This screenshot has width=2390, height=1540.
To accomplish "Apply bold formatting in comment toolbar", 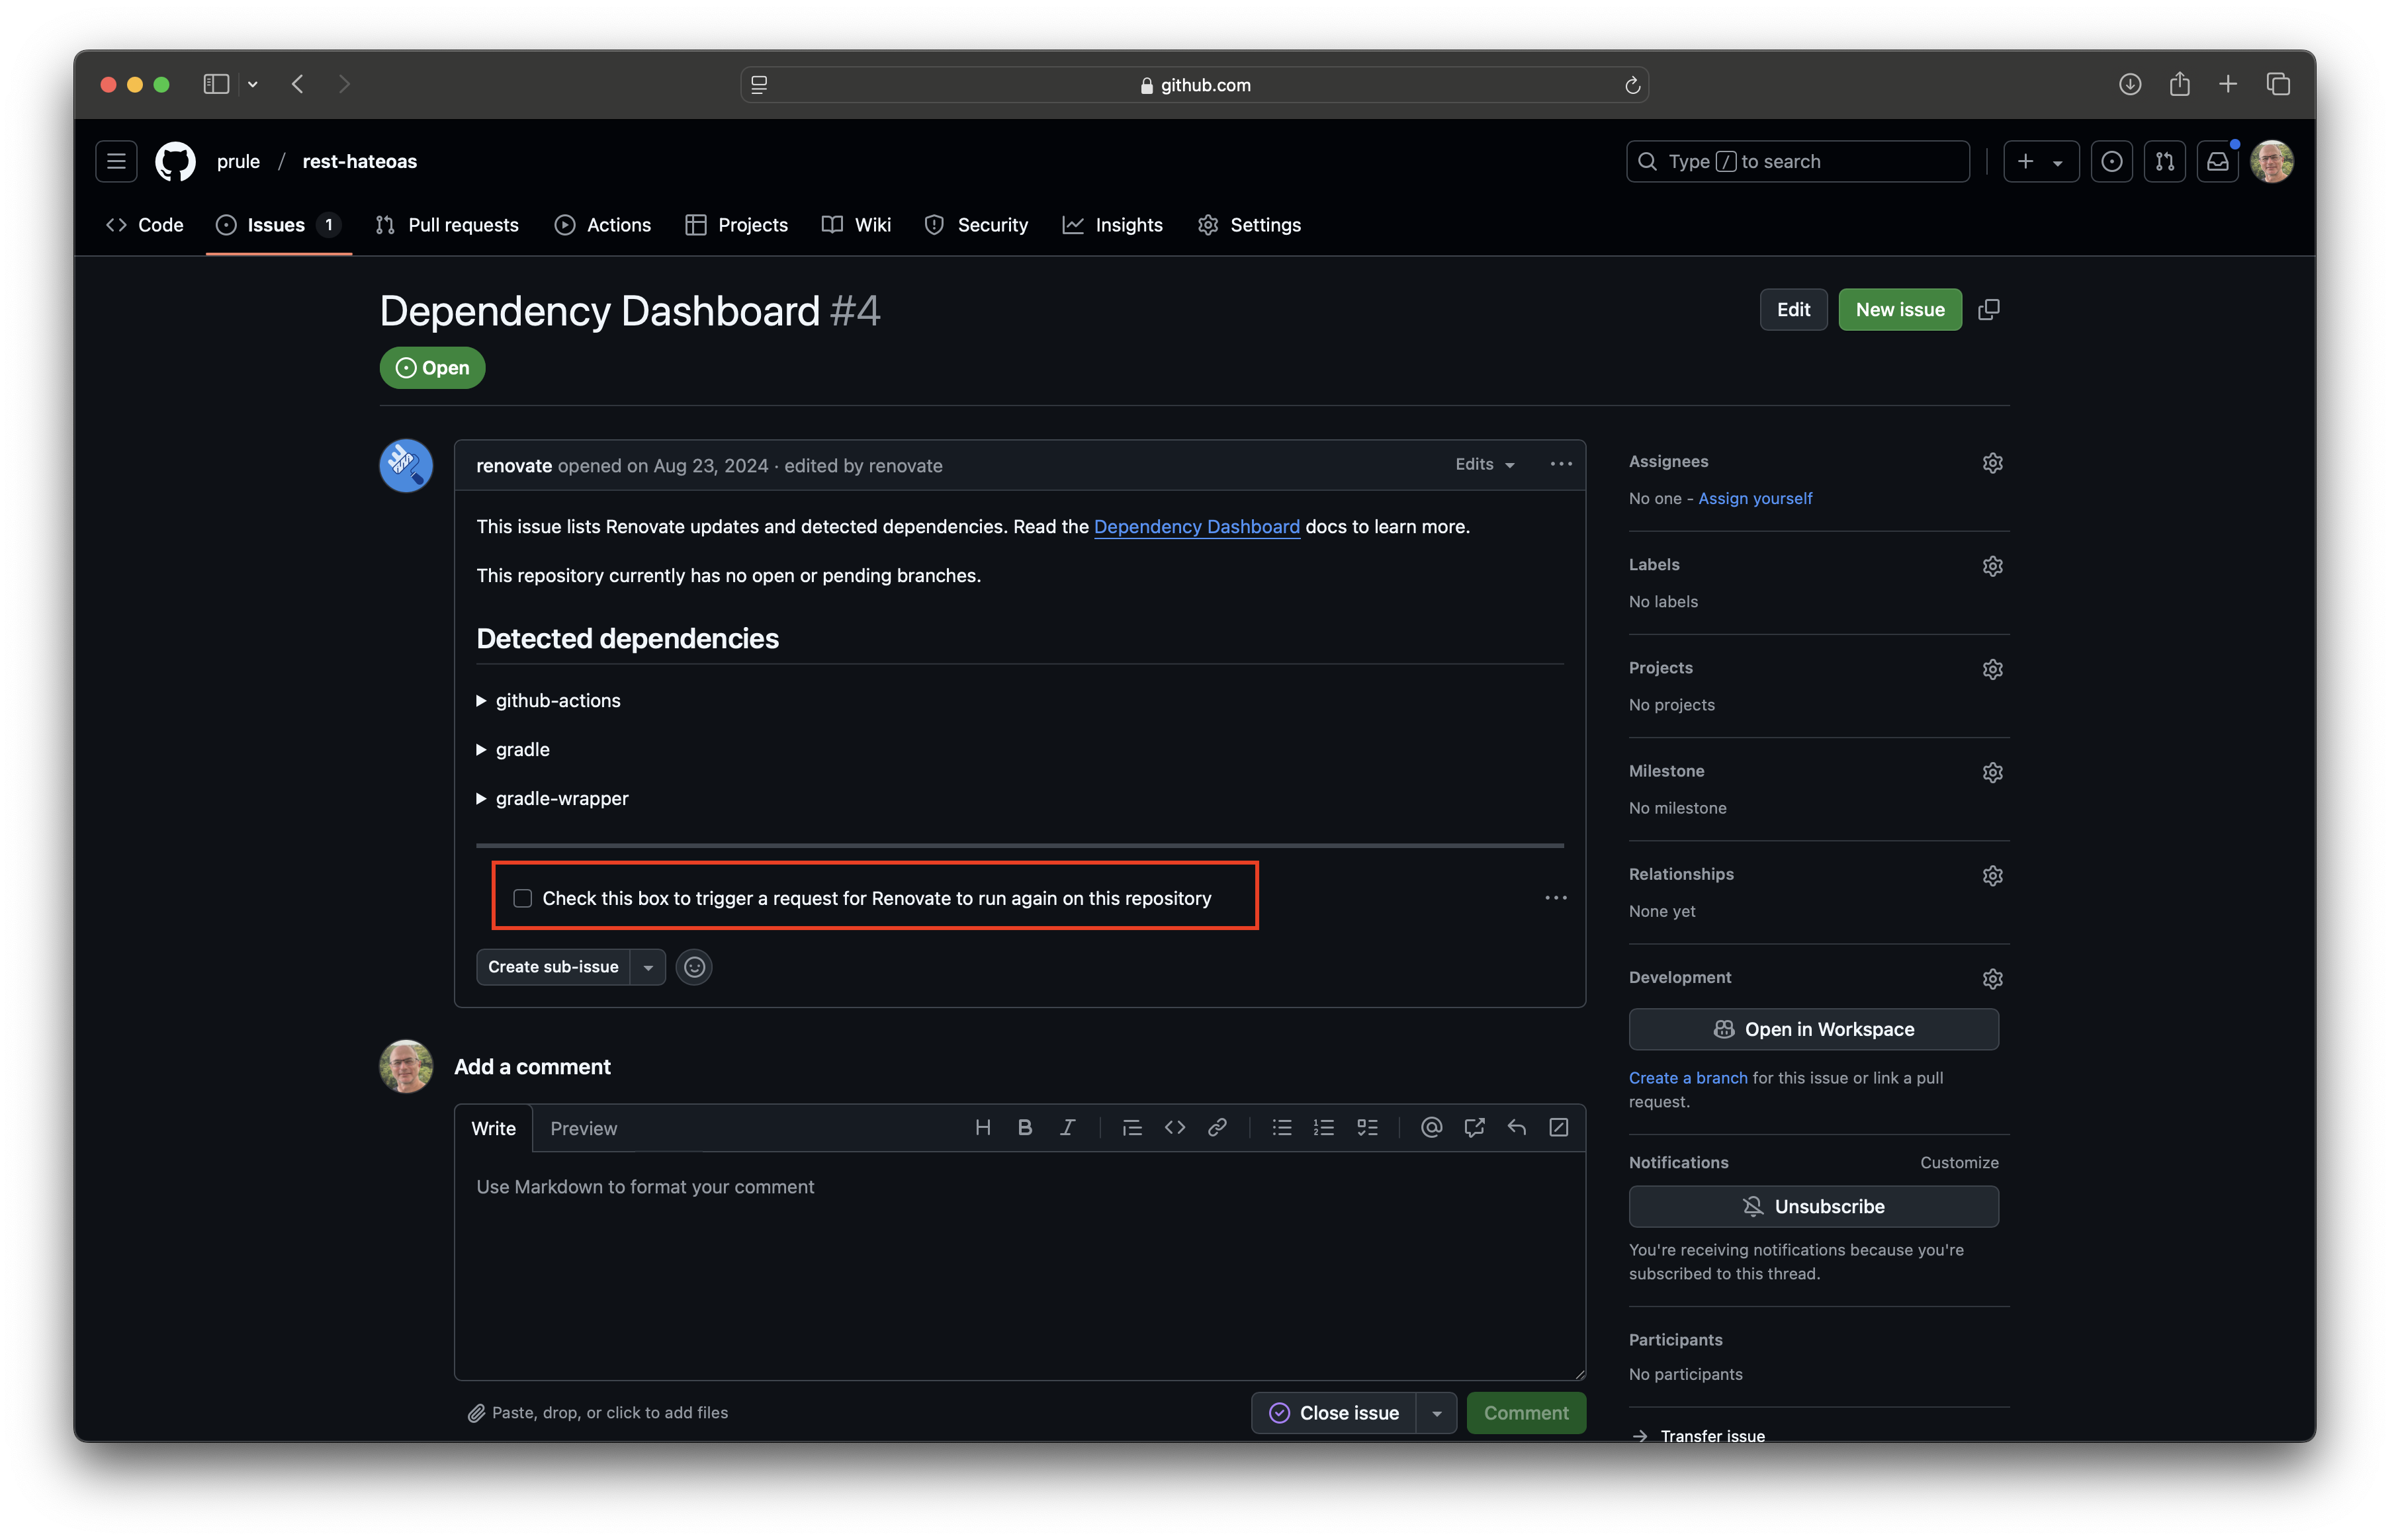I will pyautogui.click(x=1024, y=1127).
